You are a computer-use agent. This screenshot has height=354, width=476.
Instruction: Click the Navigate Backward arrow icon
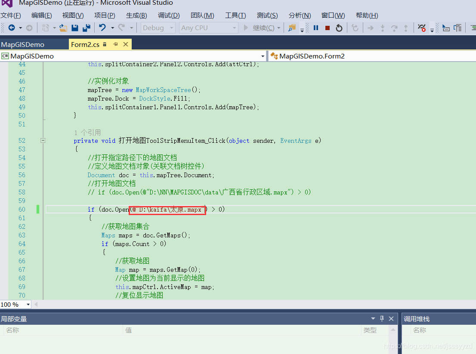click(12, 28)
